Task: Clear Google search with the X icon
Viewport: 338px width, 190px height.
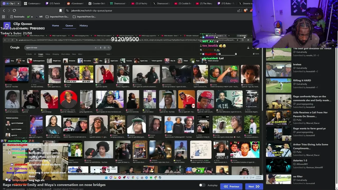Action: click(96, 48)
